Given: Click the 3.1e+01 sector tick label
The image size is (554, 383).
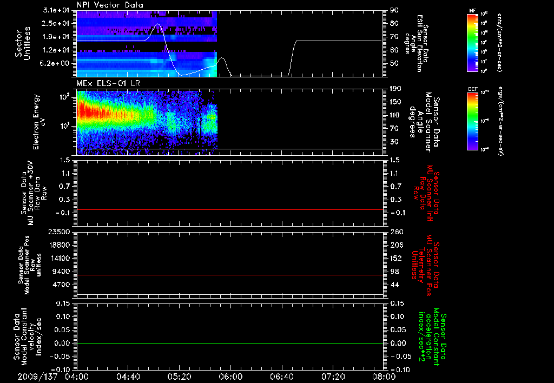Looking at the screenshot, I should click(x=56, y=10).
